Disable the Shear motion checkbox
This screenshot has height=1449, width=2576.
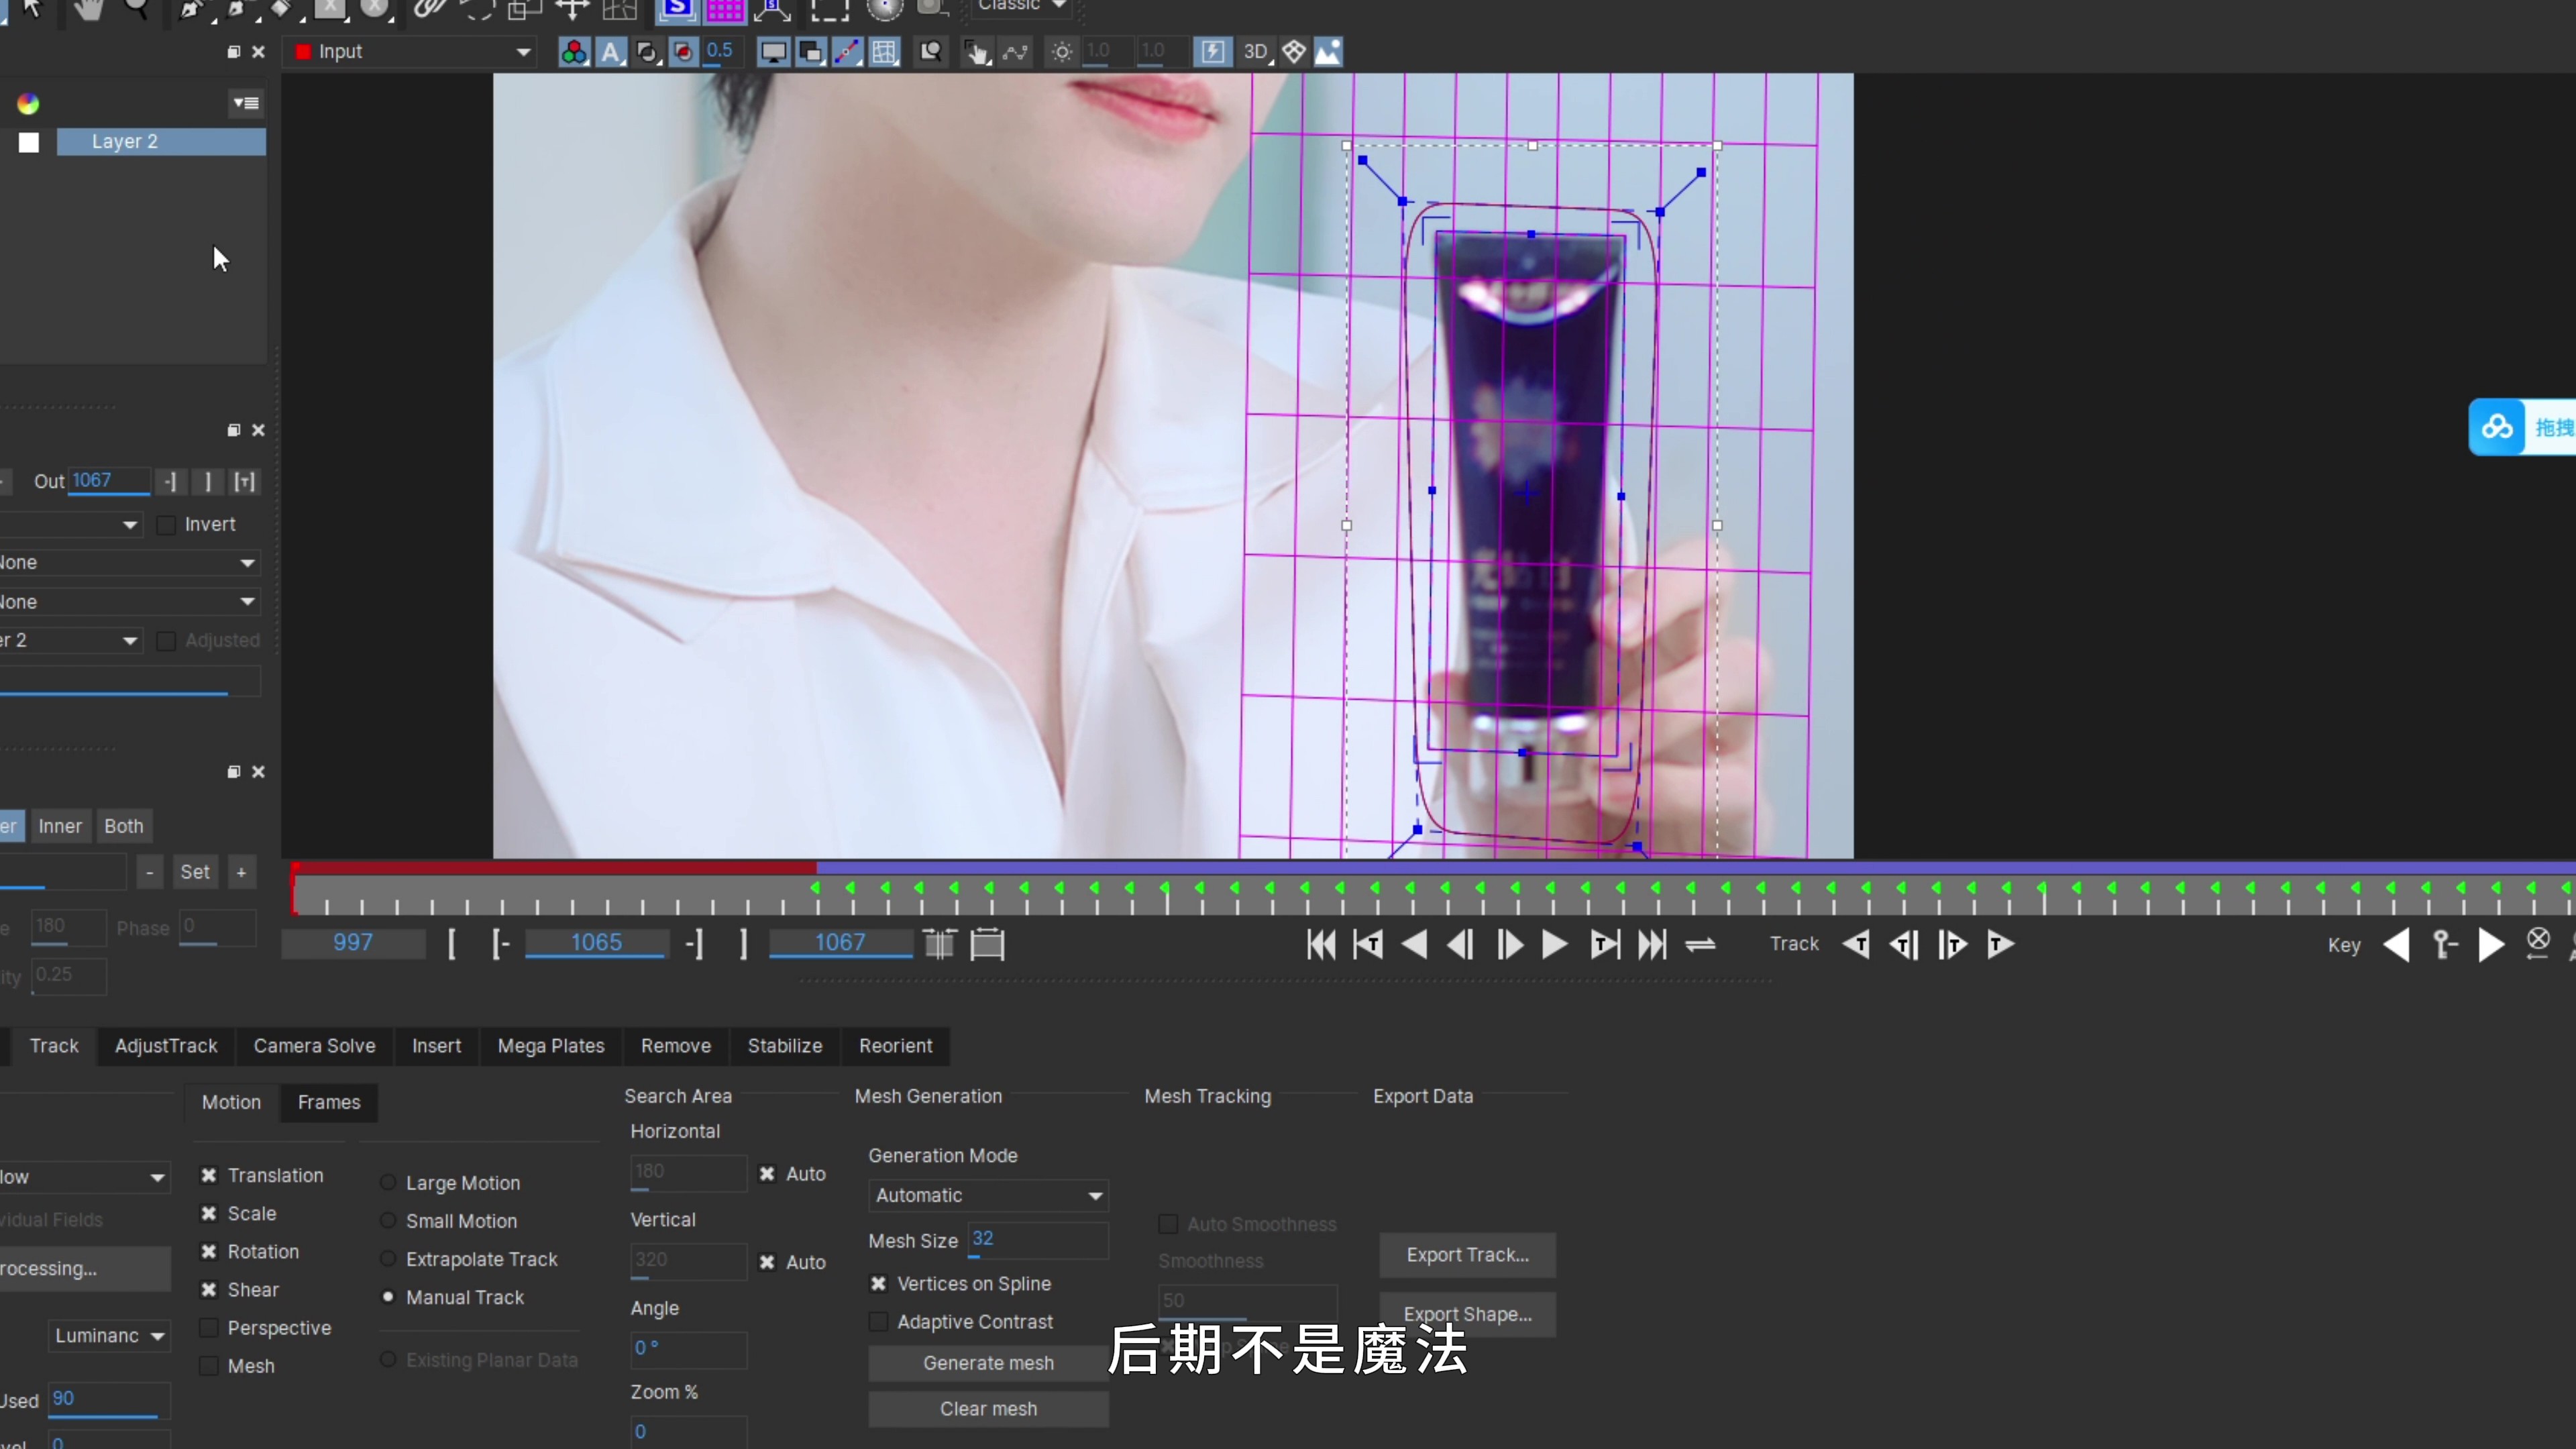click(x=209, y=1290)
